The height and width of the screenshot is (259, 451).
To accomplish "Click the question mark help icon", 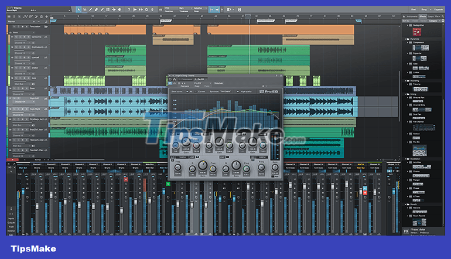I will coord(129,9).
